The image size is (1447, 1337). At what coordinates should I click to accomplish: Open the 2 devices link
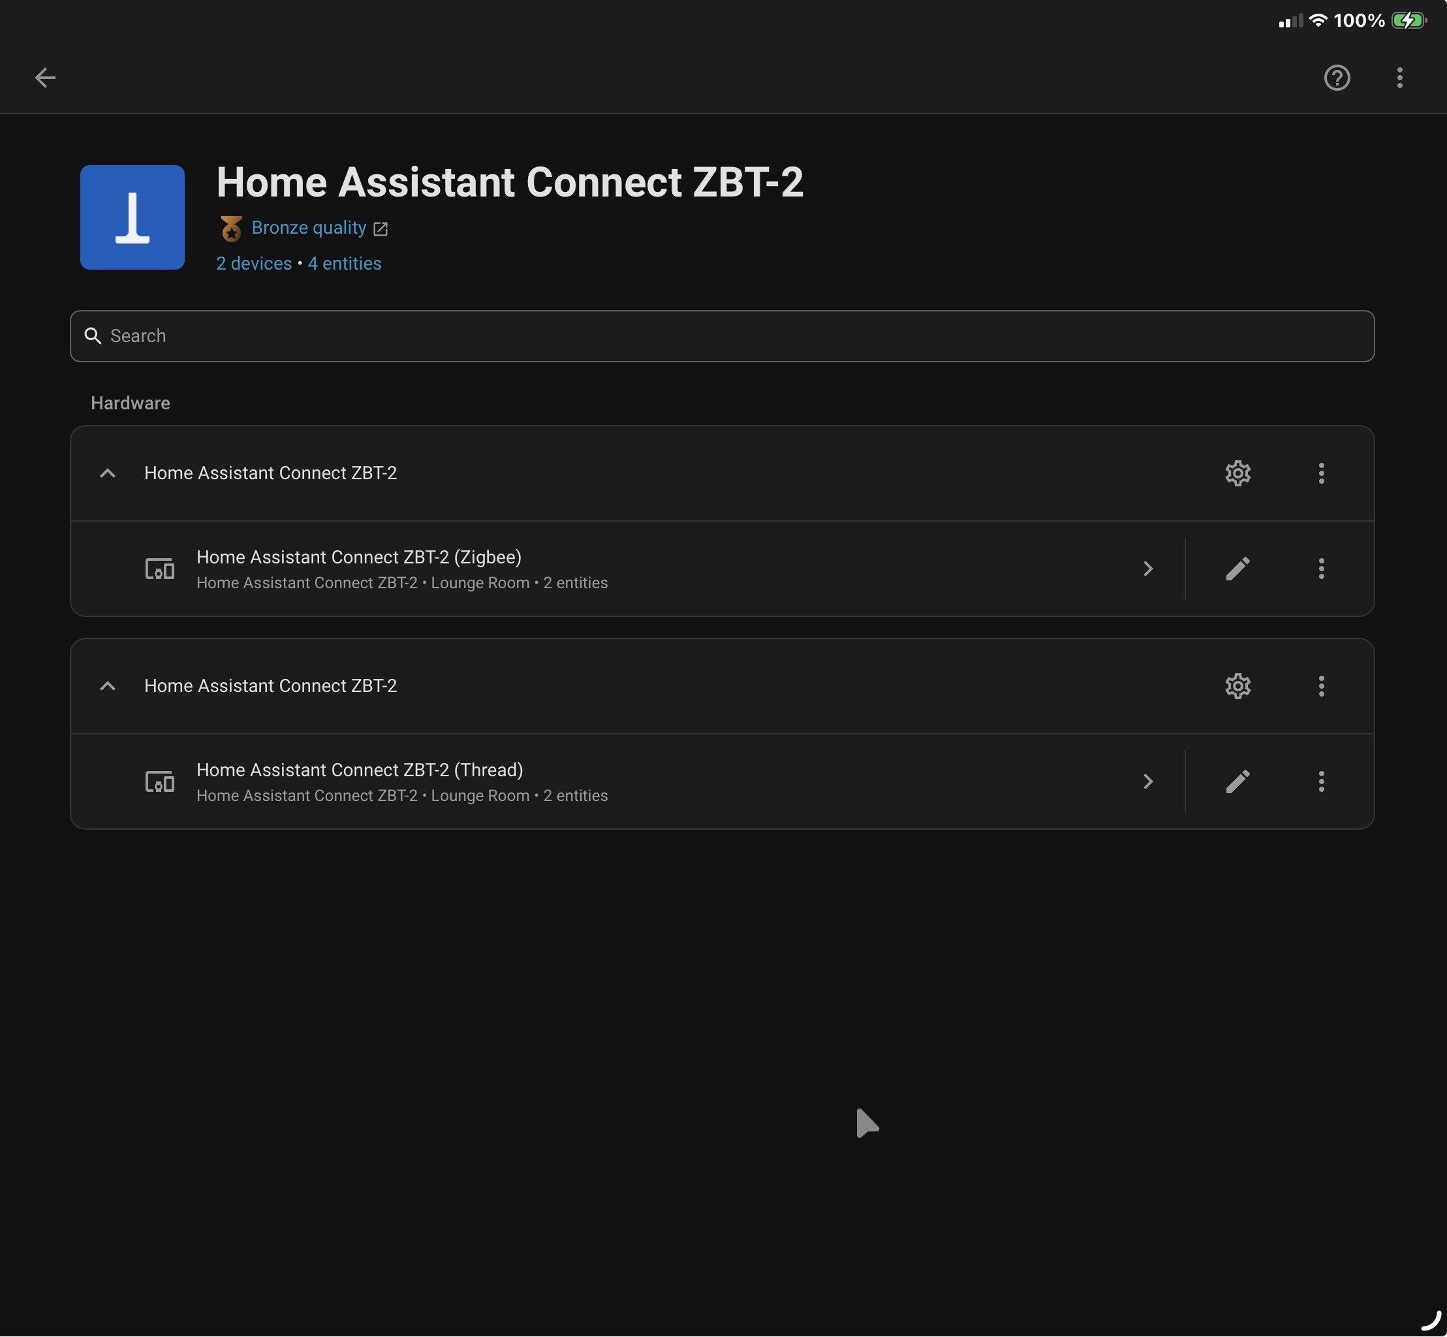pyautogui.click(x=254, y=263)
